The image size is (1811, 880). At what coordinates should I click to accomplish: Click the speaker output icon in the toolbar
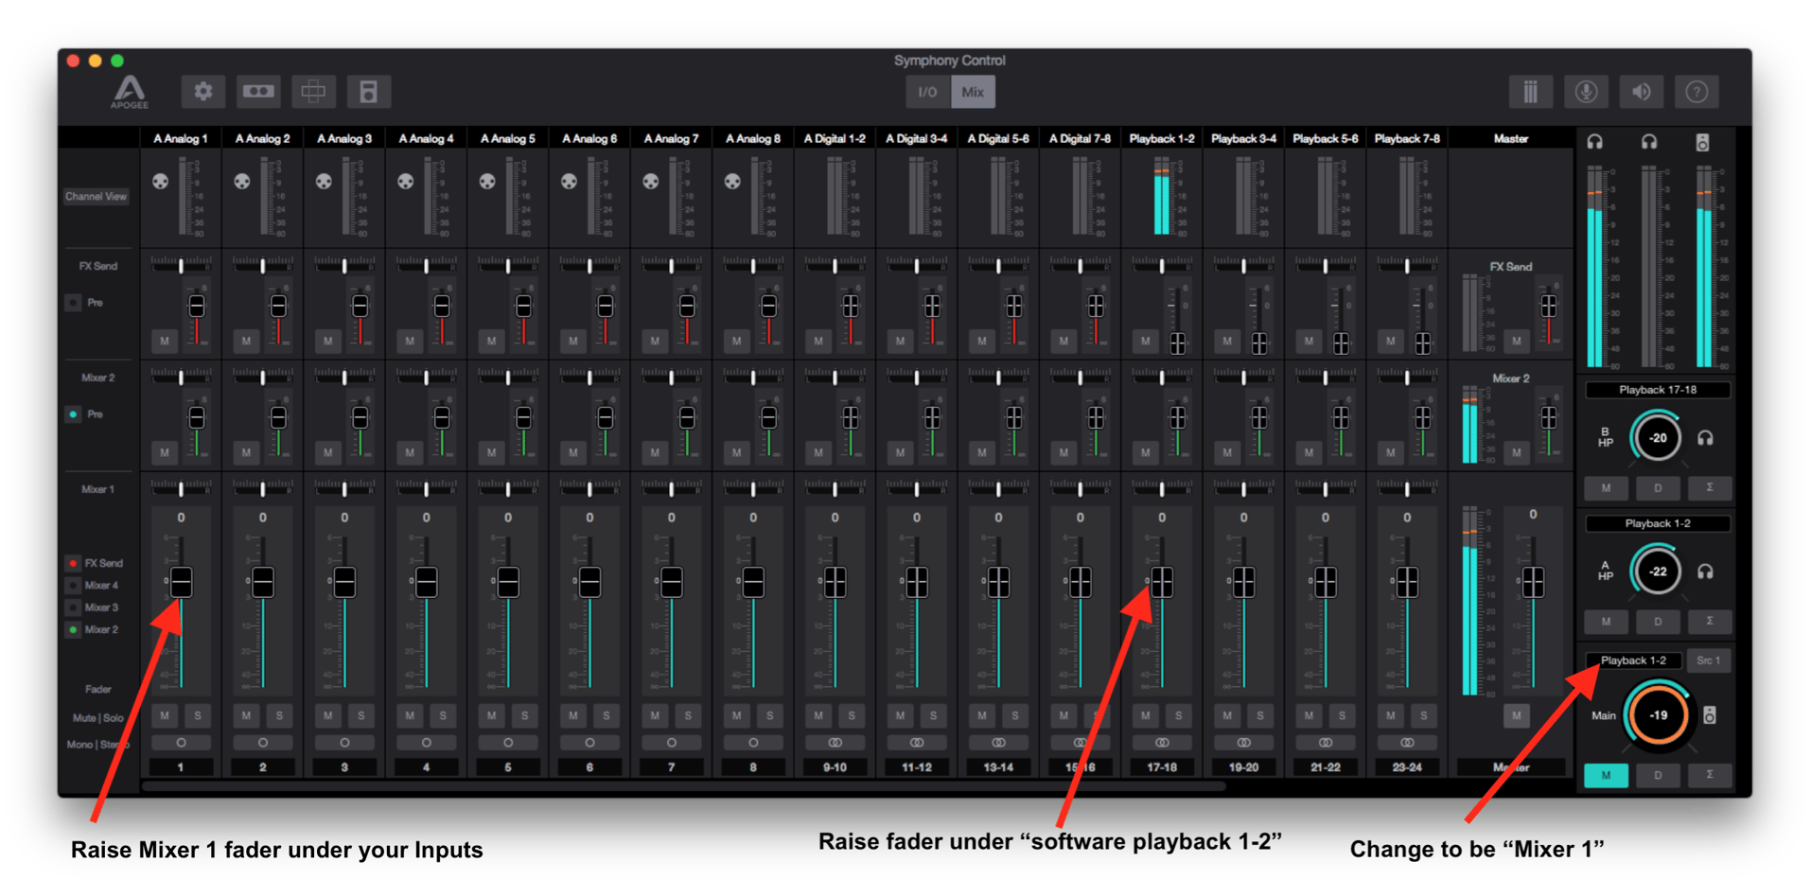[1642, 91]
